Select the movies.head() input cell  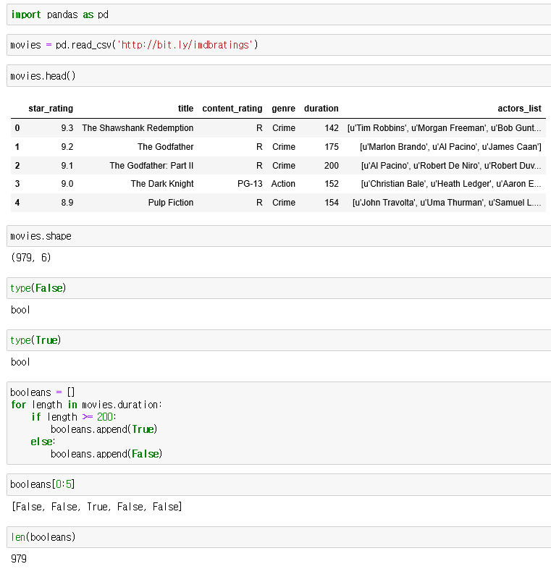278,75
